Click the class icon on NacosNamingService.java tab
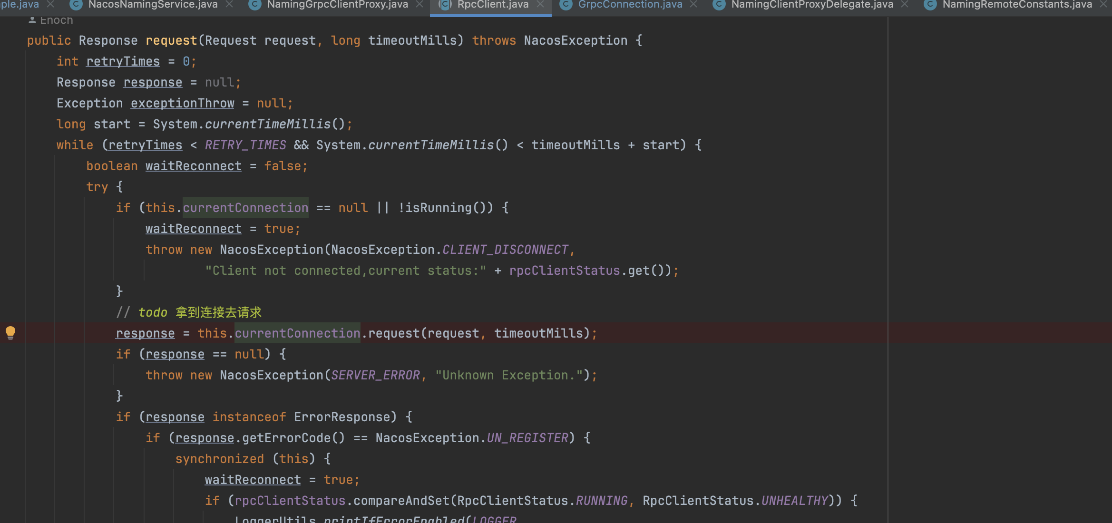The image size is (1112, 523). tap(76, 5)
